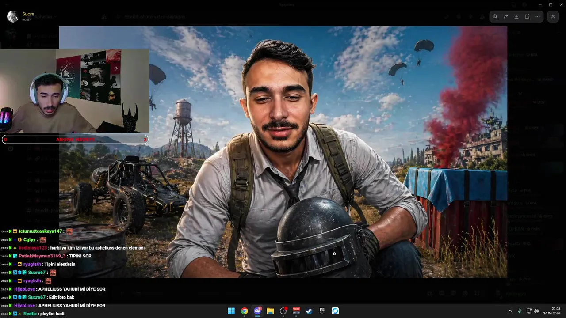Click the chat username Redtix
Image resolution: width=566 pixels, height=318 pixels.
coord(30,314)
